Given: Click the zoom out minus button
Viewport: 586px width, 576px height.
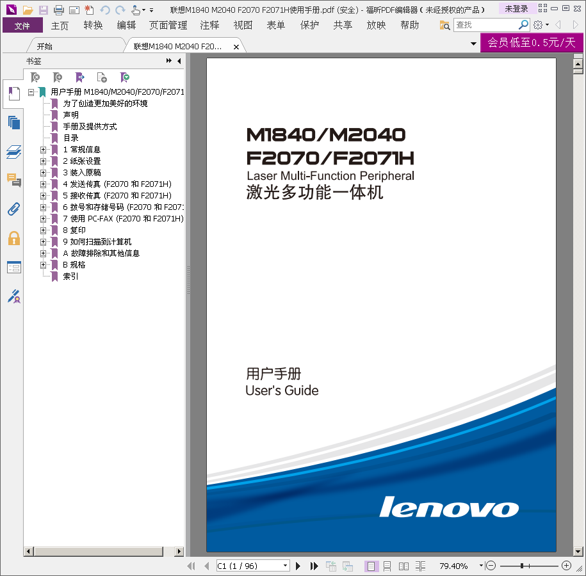Looking at the screenshot, I should coord(491,566).
